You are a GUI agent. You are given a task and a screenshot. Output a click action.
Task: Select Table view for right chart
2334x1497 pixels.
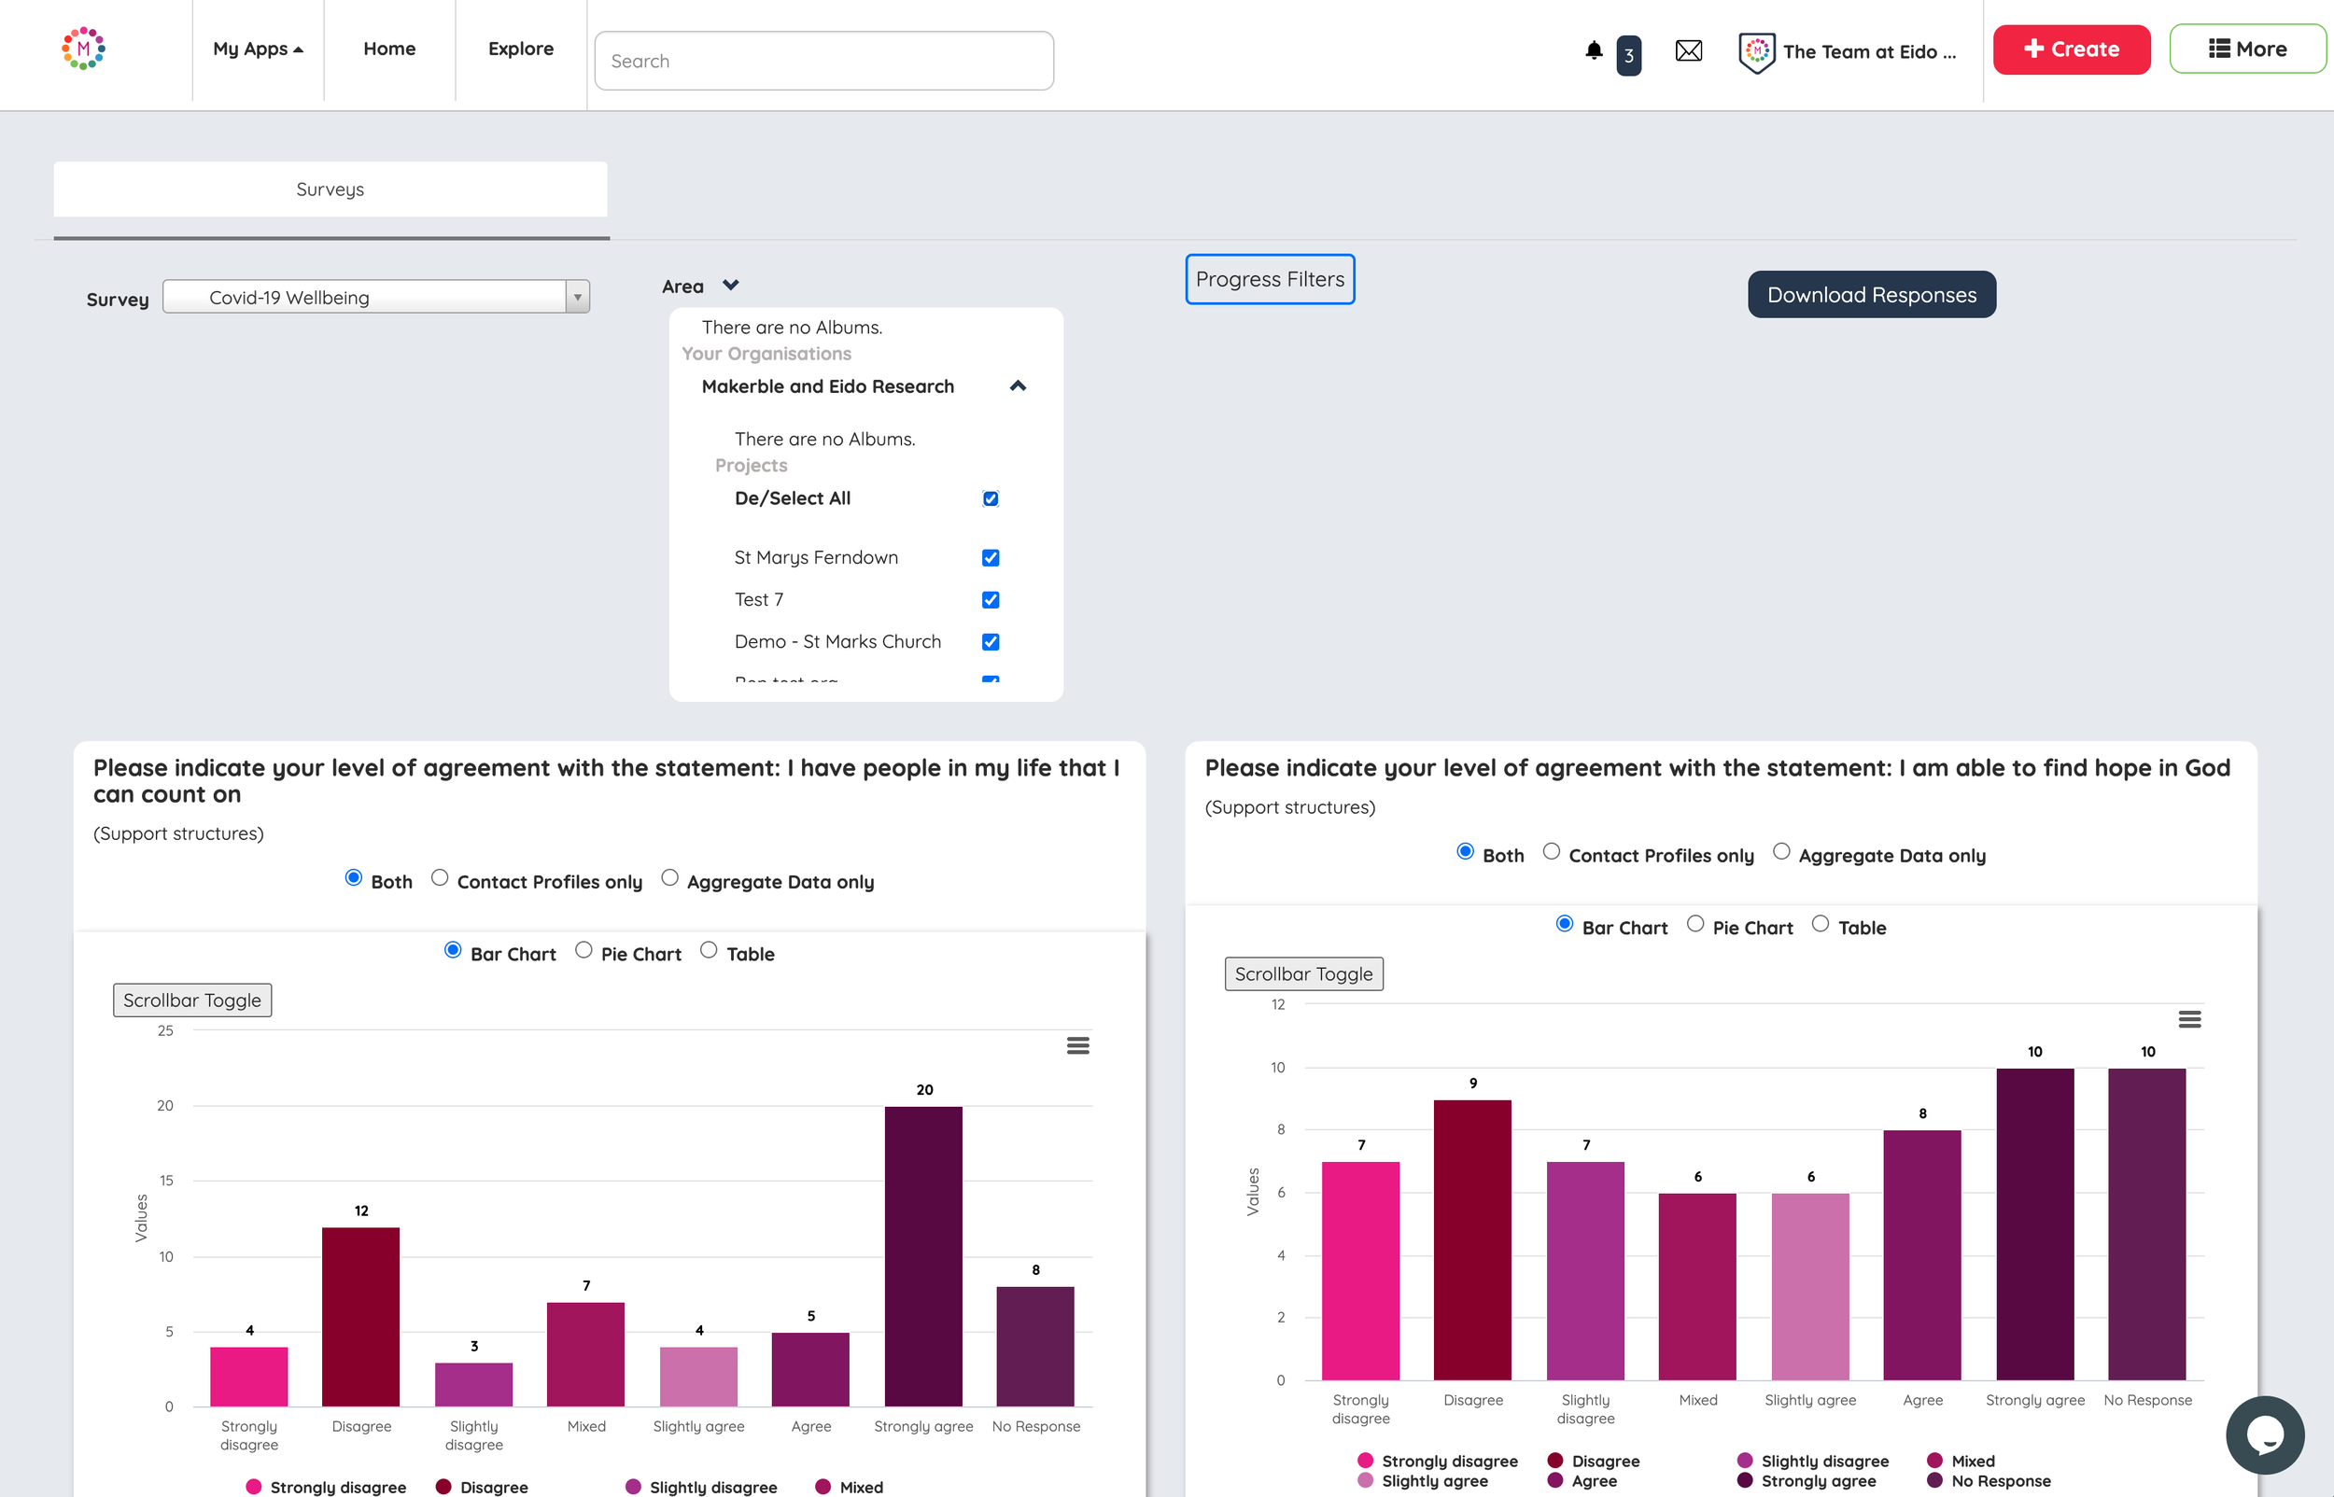1820,923
